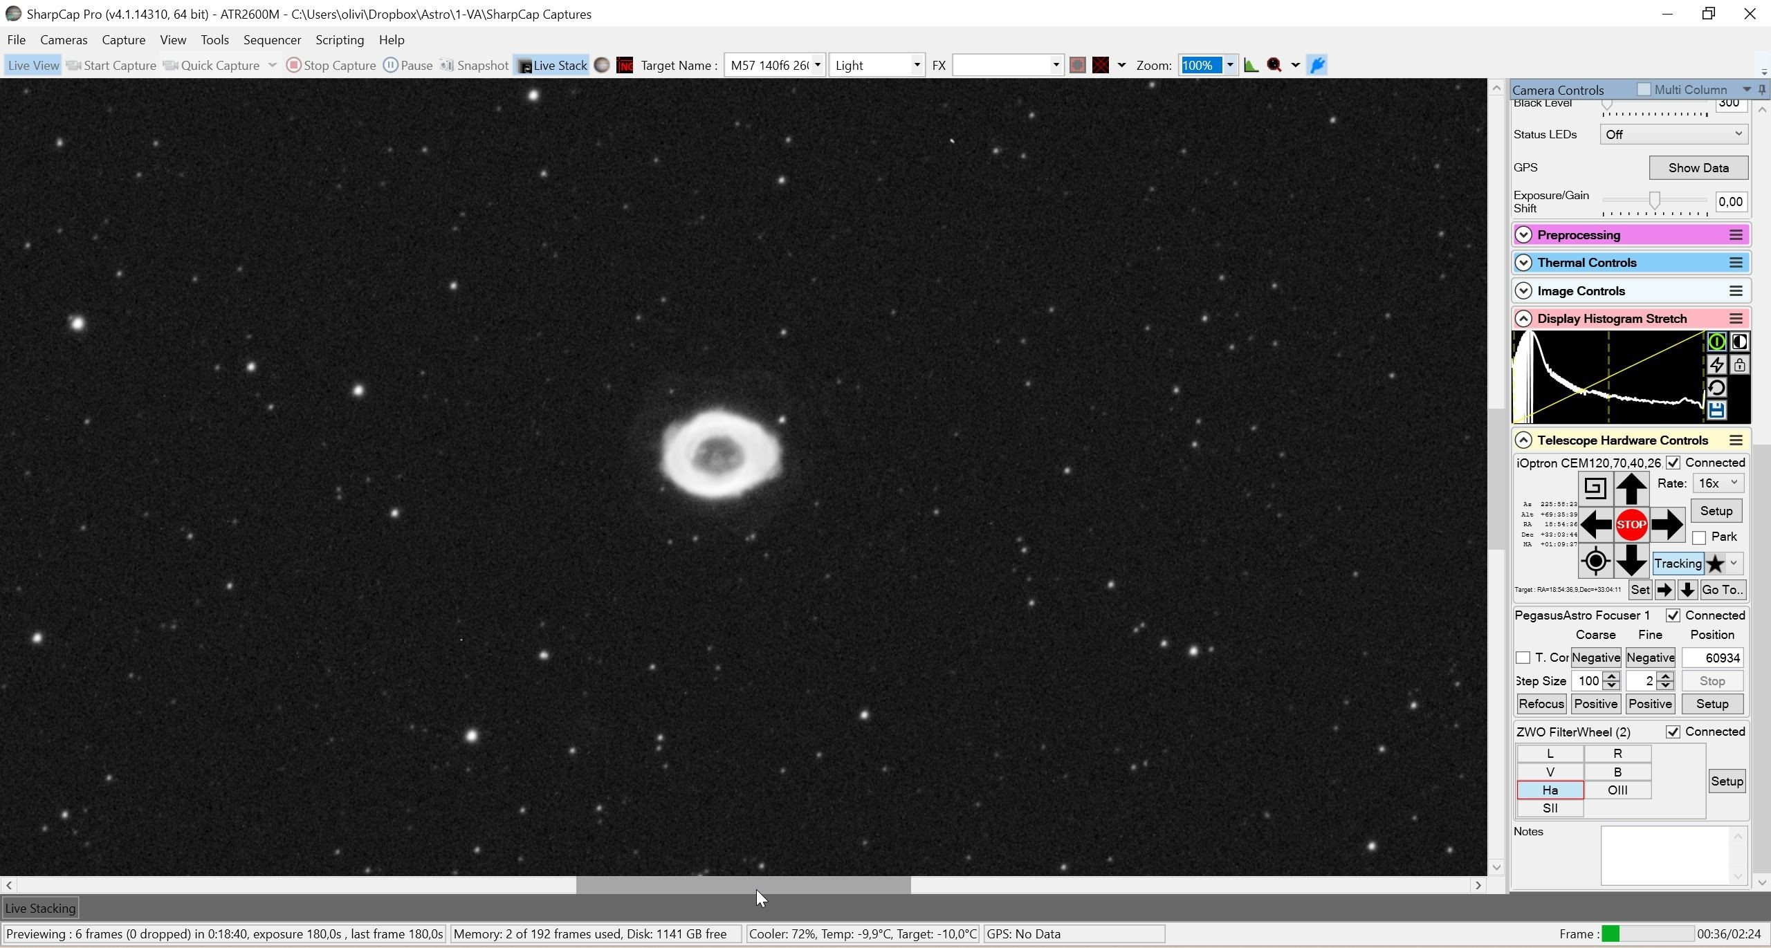Click the GPS Show Data button
This screenshot has width=1771, height=948.
tap(1698, 168)
